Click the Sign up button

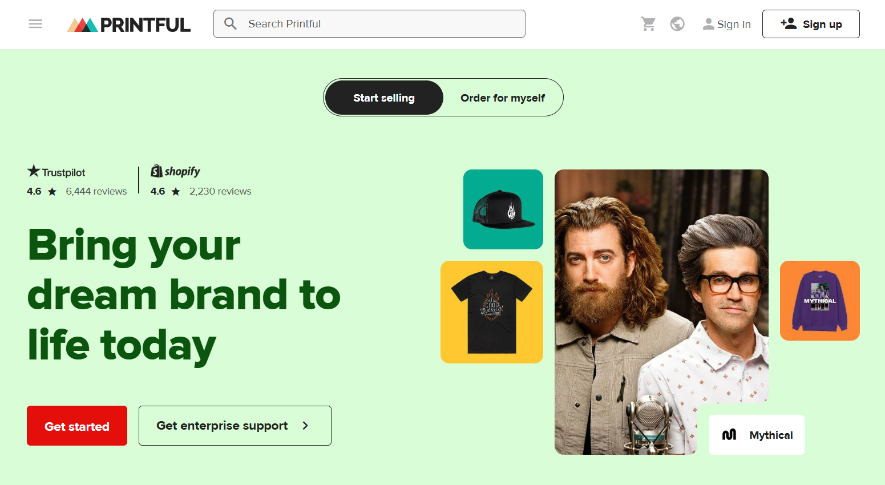(x=811, y=23)
